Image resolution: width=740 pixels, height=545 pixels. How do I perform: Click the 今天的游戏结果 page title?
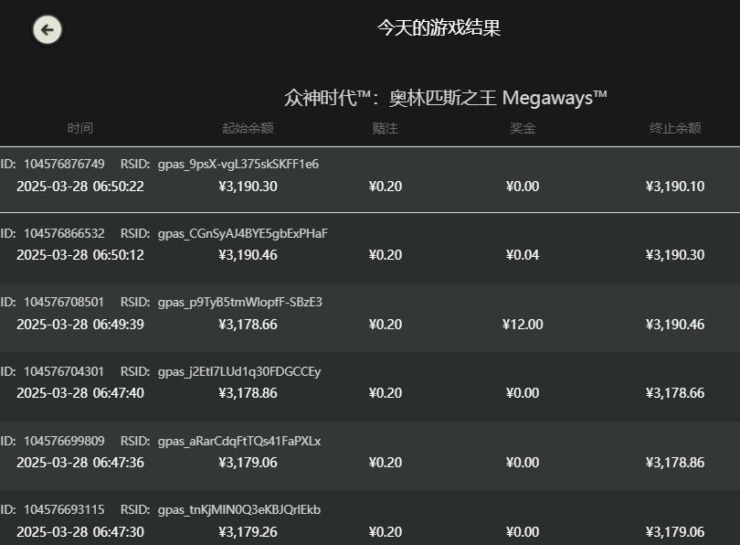pyautogui.click(x=439, y=28)
